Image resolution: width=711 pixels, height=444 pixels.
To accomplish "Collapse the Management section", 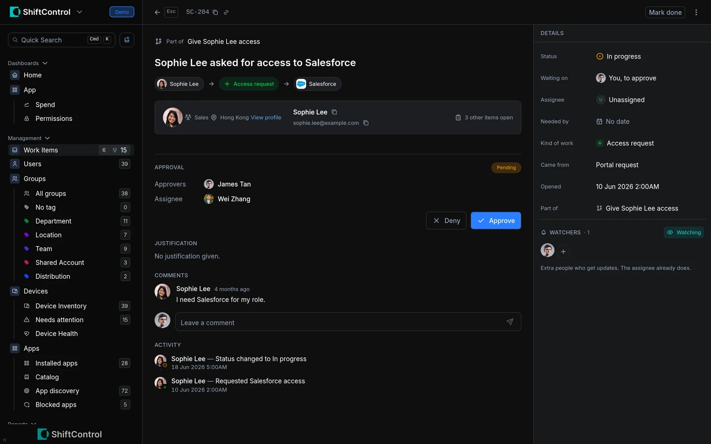I will [x=29, y=138].
